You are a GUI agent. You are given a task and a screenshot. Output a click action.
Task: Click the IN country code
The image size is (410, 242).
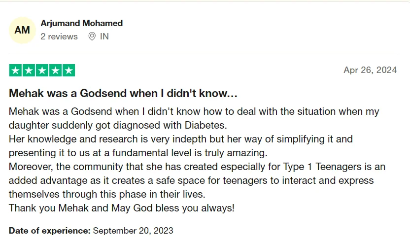coord(104,36)
